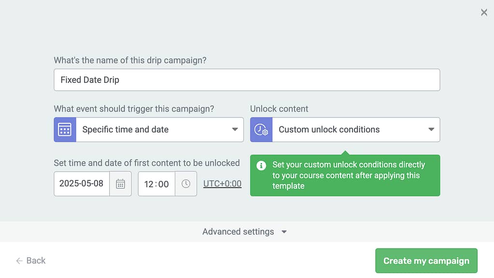Expand the Unlock content dropdown arrow
494x278 pixels.
coord(431,130)
